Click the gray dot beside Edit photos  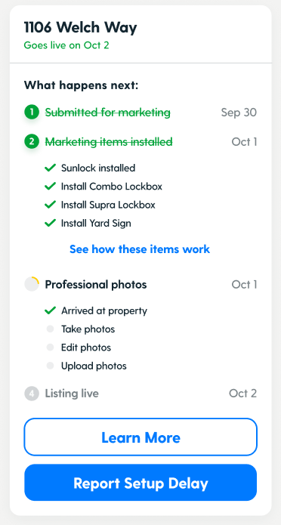[x=50, y=347]
